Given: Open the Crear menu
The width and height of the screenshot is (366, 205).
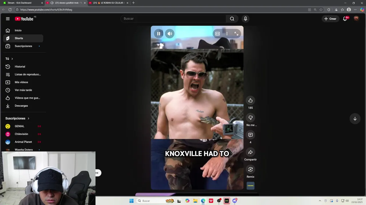Looking at the screenshot, I should pyautogui.click(x=330, y=19).
